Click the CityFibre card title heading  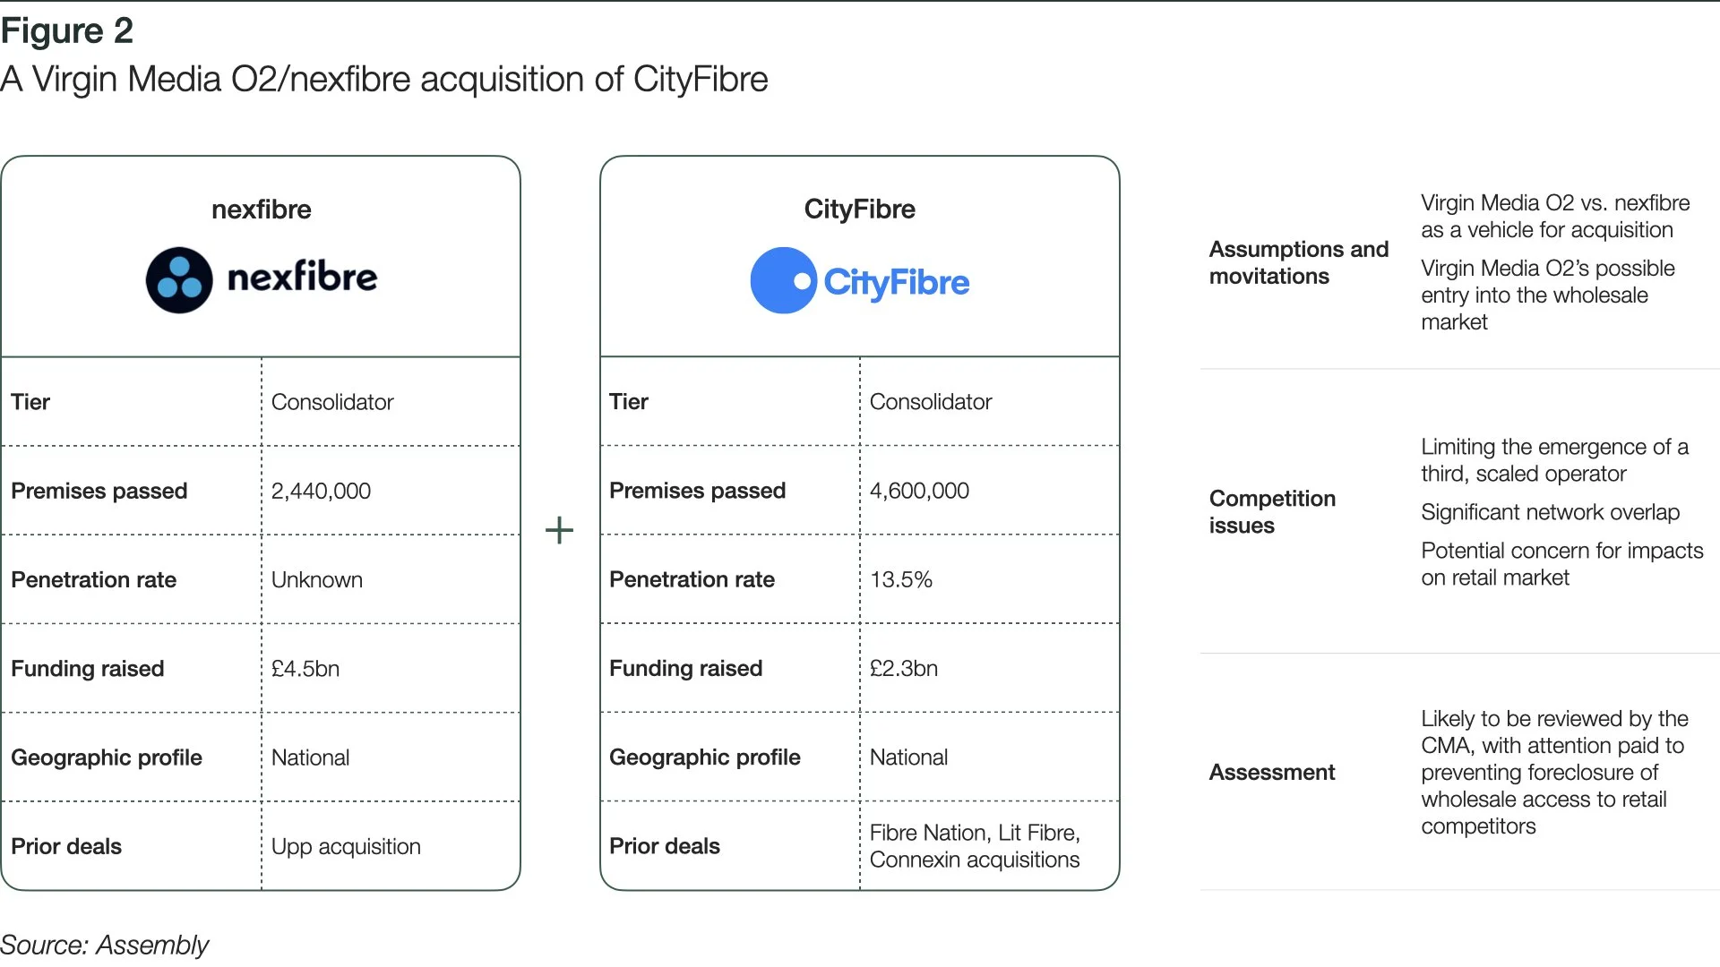point(859,210)
